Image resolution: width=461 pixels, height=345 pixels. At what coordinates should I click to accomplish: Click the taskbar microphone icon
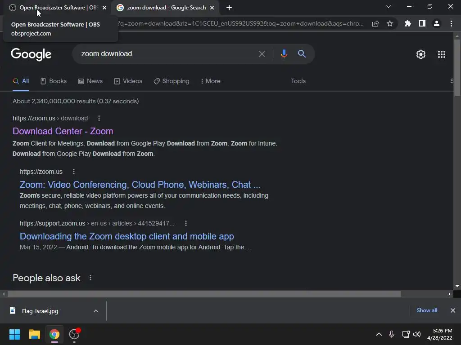[392, 334]
